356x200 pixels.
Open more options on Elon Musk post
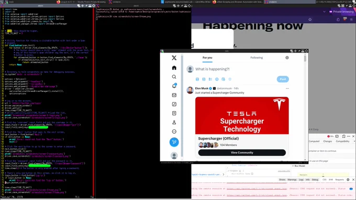(x=287, y=88)
